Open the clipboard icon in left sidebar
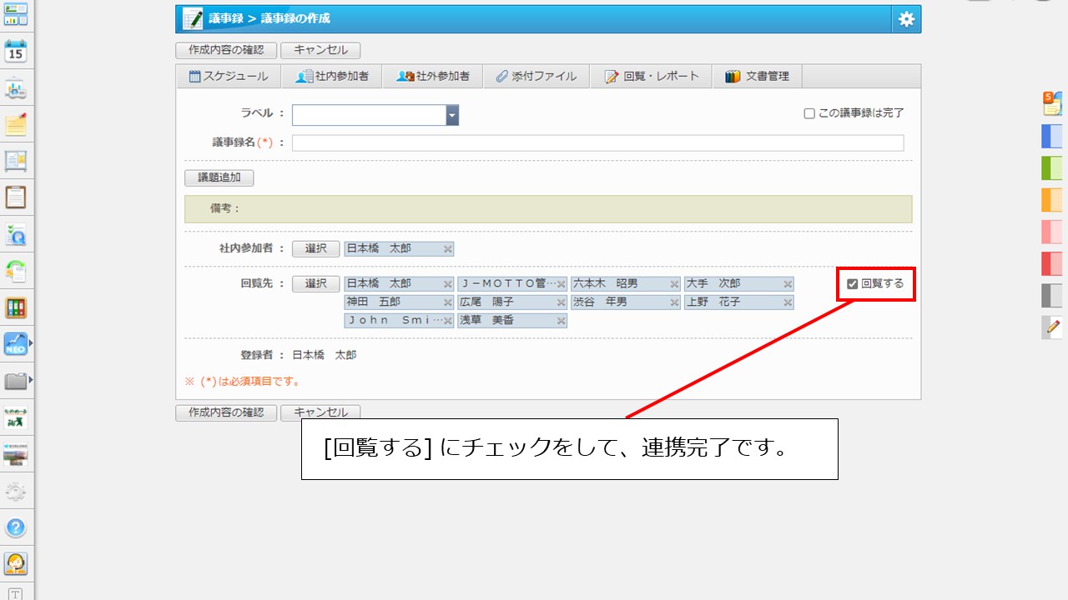The width and height of the screenshot is (1068, 600). 16,197
